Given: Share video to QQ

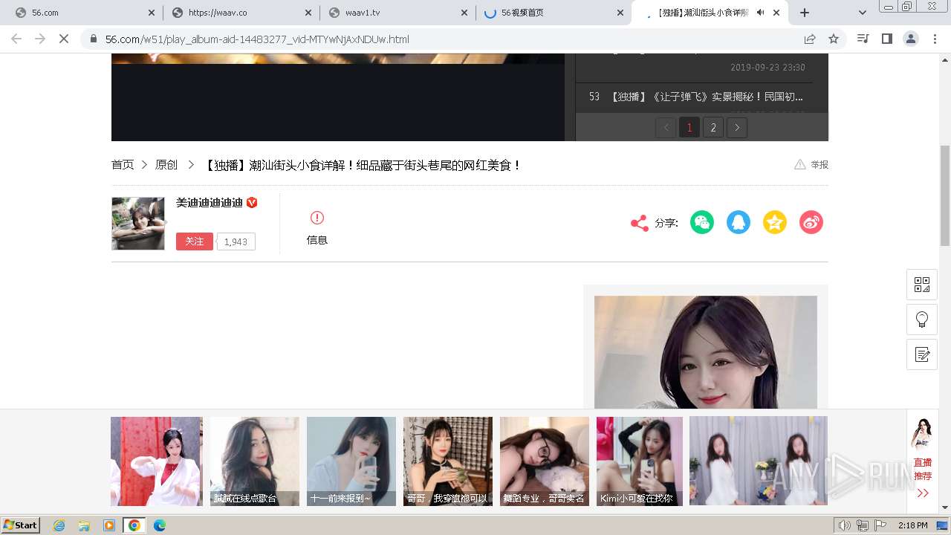Looking at the screenshot, I should click(x=739, y=222).
